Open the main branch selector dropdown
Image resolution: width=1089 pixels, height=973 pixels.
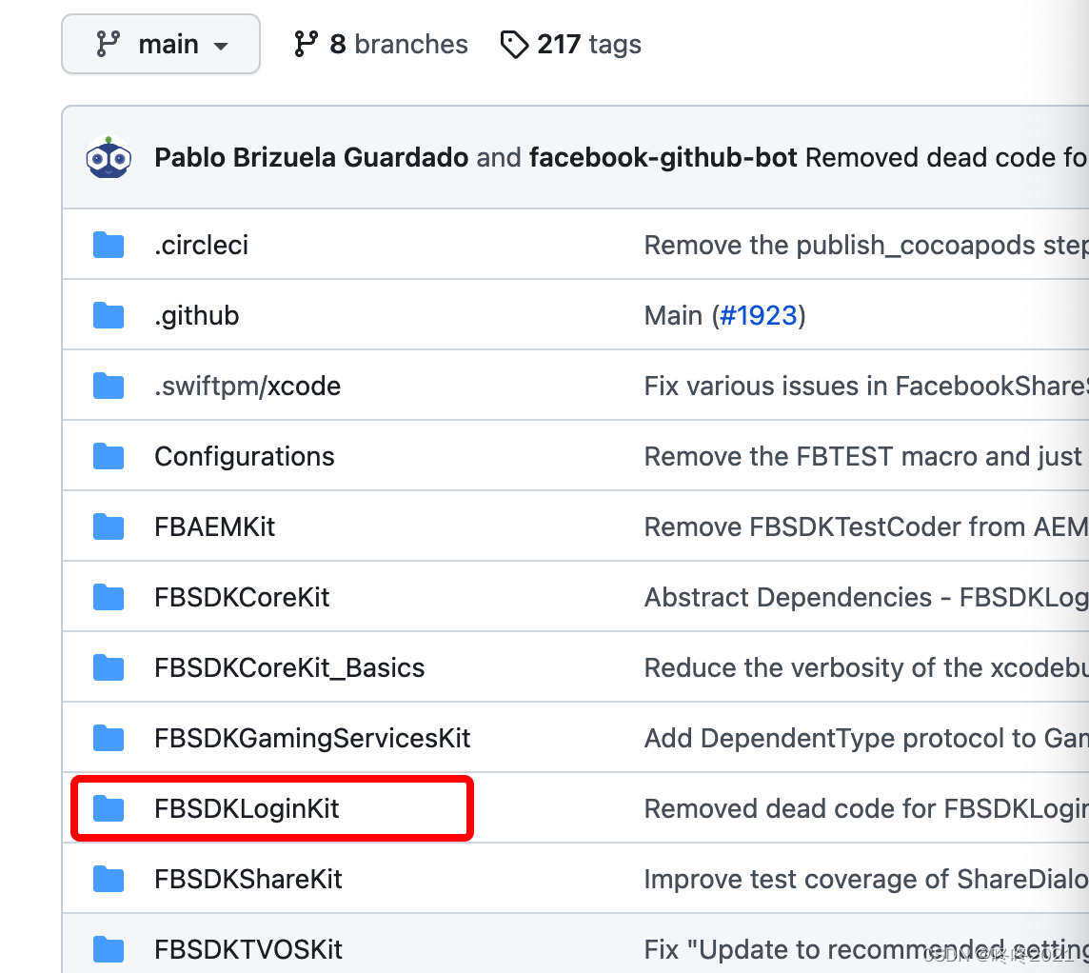(161, 45)
